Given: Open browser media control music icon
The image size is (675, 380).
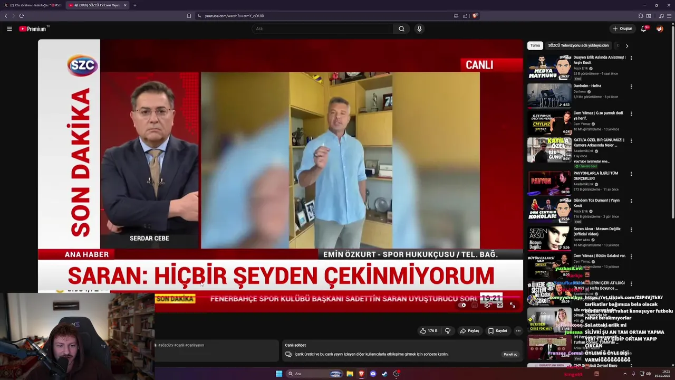Looking at the screenshot, I should pos(661,16).
